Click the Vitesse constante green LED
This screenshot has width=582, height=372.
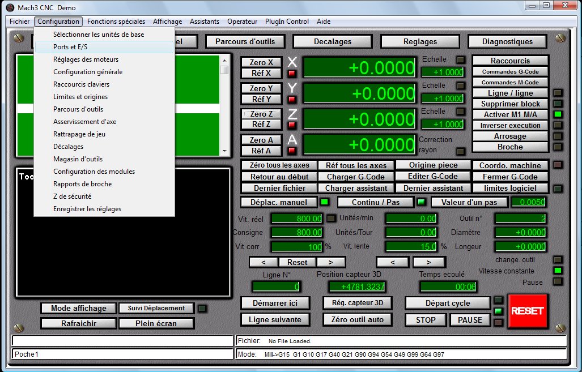click(558, 271)
